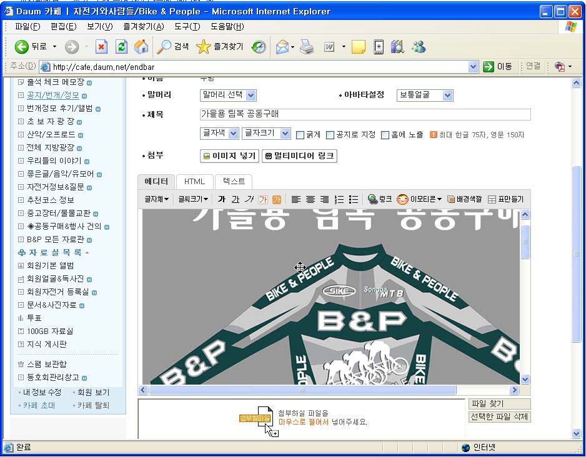The width and height of the screenshot is (586, 457).
Task: Check the 공지로 지정 checkbox
Action: point(330,135)
